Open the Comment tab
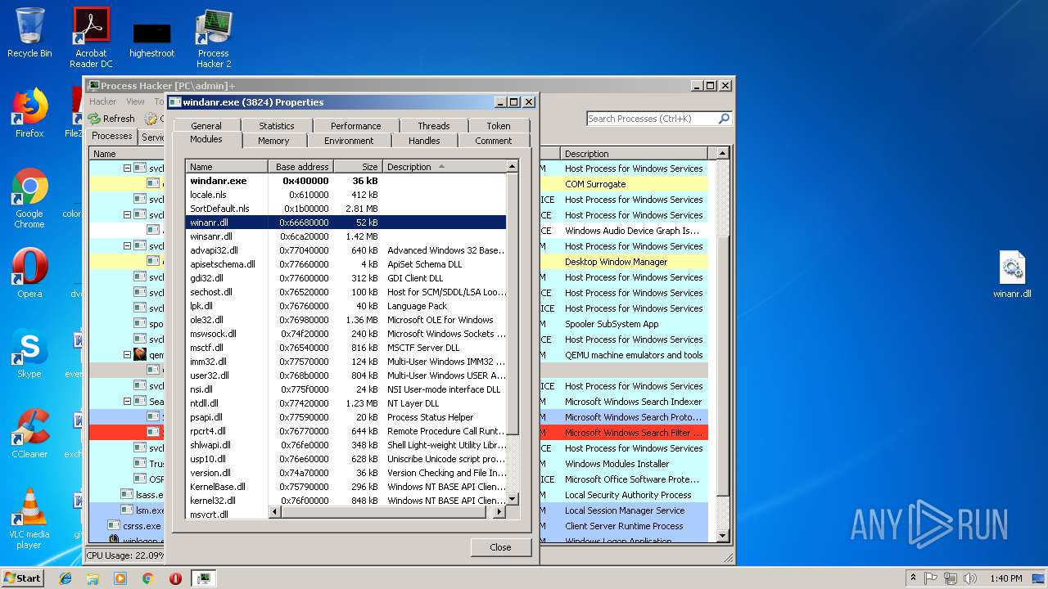The width and height of the screenshot is (1048, 589). tap(493, 141)
